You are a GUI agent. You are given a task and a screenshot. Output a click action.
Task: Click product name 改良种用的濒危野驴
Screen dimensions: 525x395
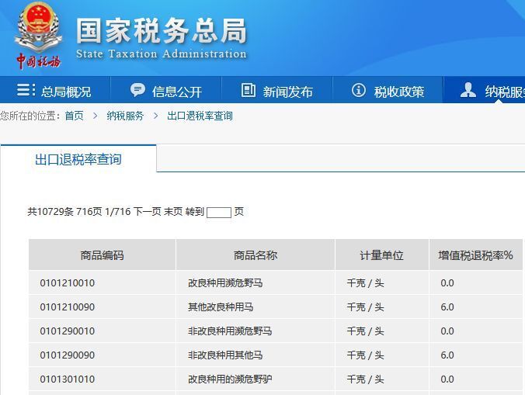[230, 379]
